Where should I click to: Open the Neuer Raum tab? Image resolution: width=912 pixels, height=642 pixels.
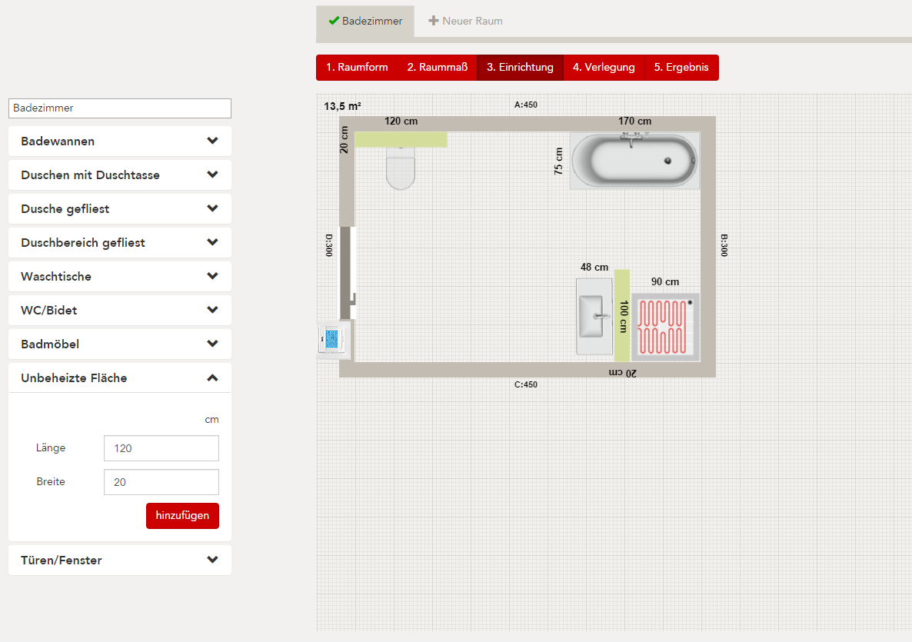(465, 21)
